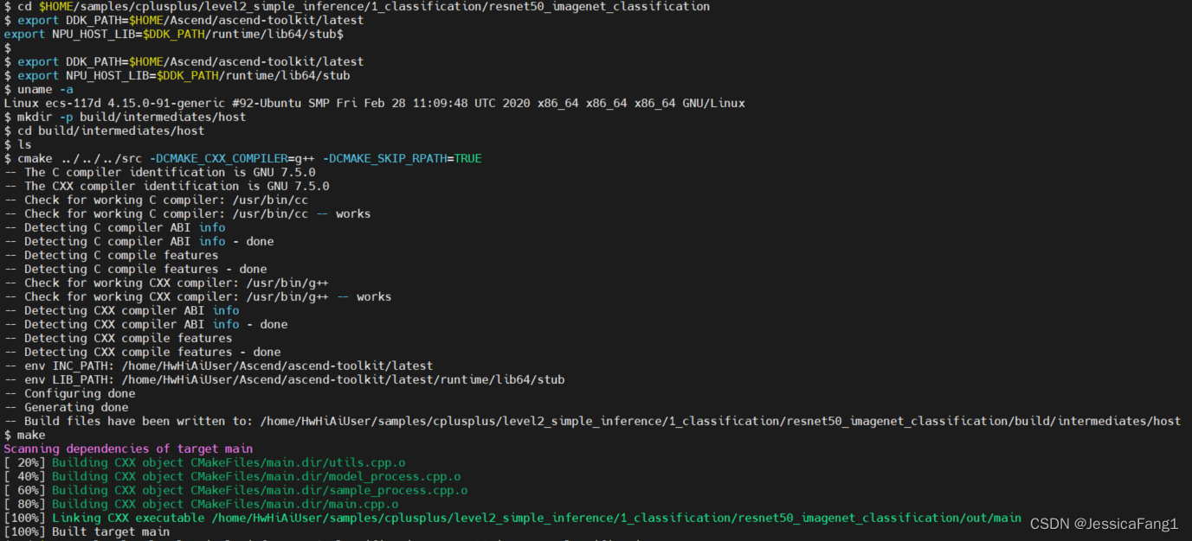Click the 'Generating done' output line
Image resolution: width=1192 pixels, height=541 pixels.
[x=66, y=407]
